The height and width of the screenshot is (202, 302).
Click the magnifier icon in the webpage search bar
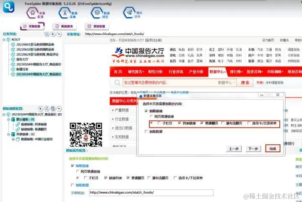(x=117, y=83)
